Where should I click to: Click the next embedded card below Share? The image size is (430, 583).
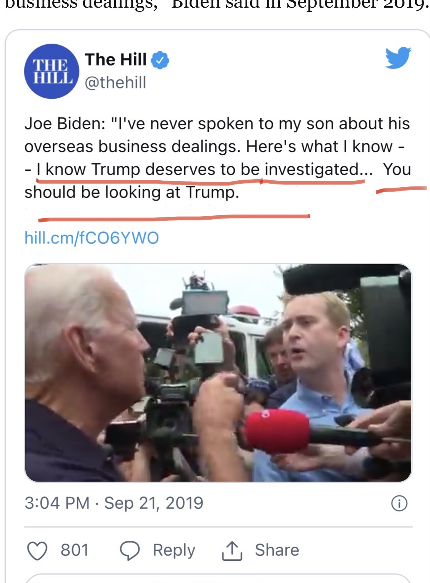pyautogui.click(x=218, y=578)
